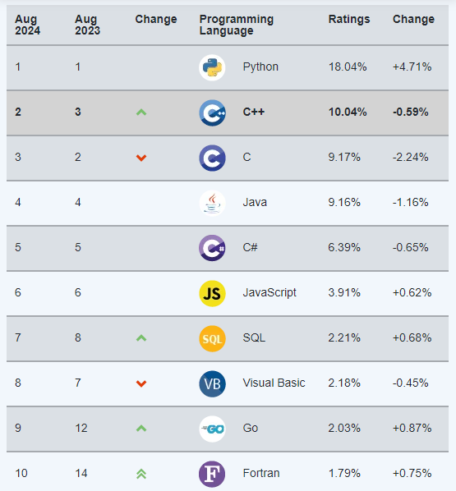This screenshot has width=456, height=491.
Task: Click red down arrow in C row
Action: point(141,158)
